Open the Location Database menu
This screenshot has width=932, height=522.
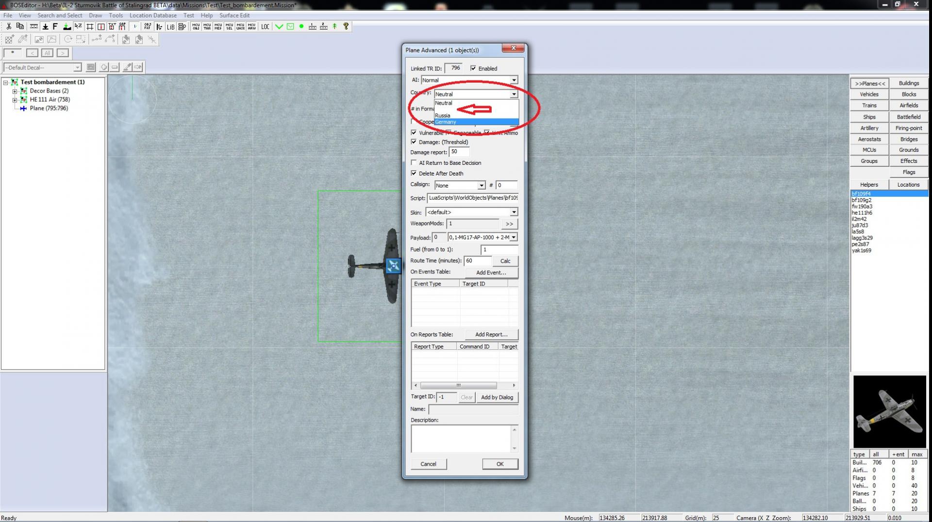click(153, 16)
